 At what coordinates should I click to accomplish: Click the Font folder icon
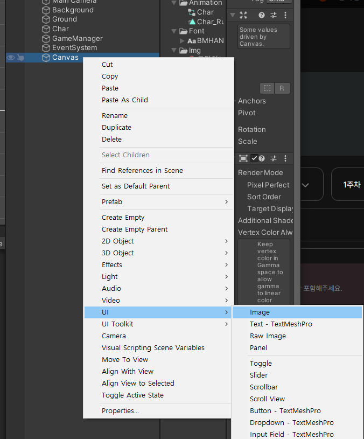[183, 31]
